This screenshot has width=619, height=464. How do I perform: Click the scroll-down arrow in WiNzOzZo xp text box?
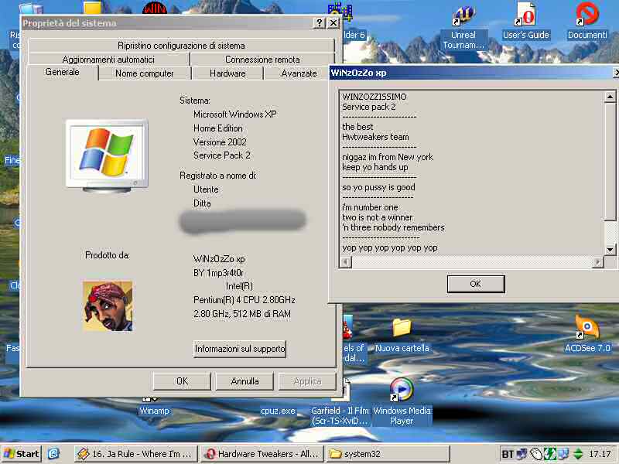click(x=610, y=249)
